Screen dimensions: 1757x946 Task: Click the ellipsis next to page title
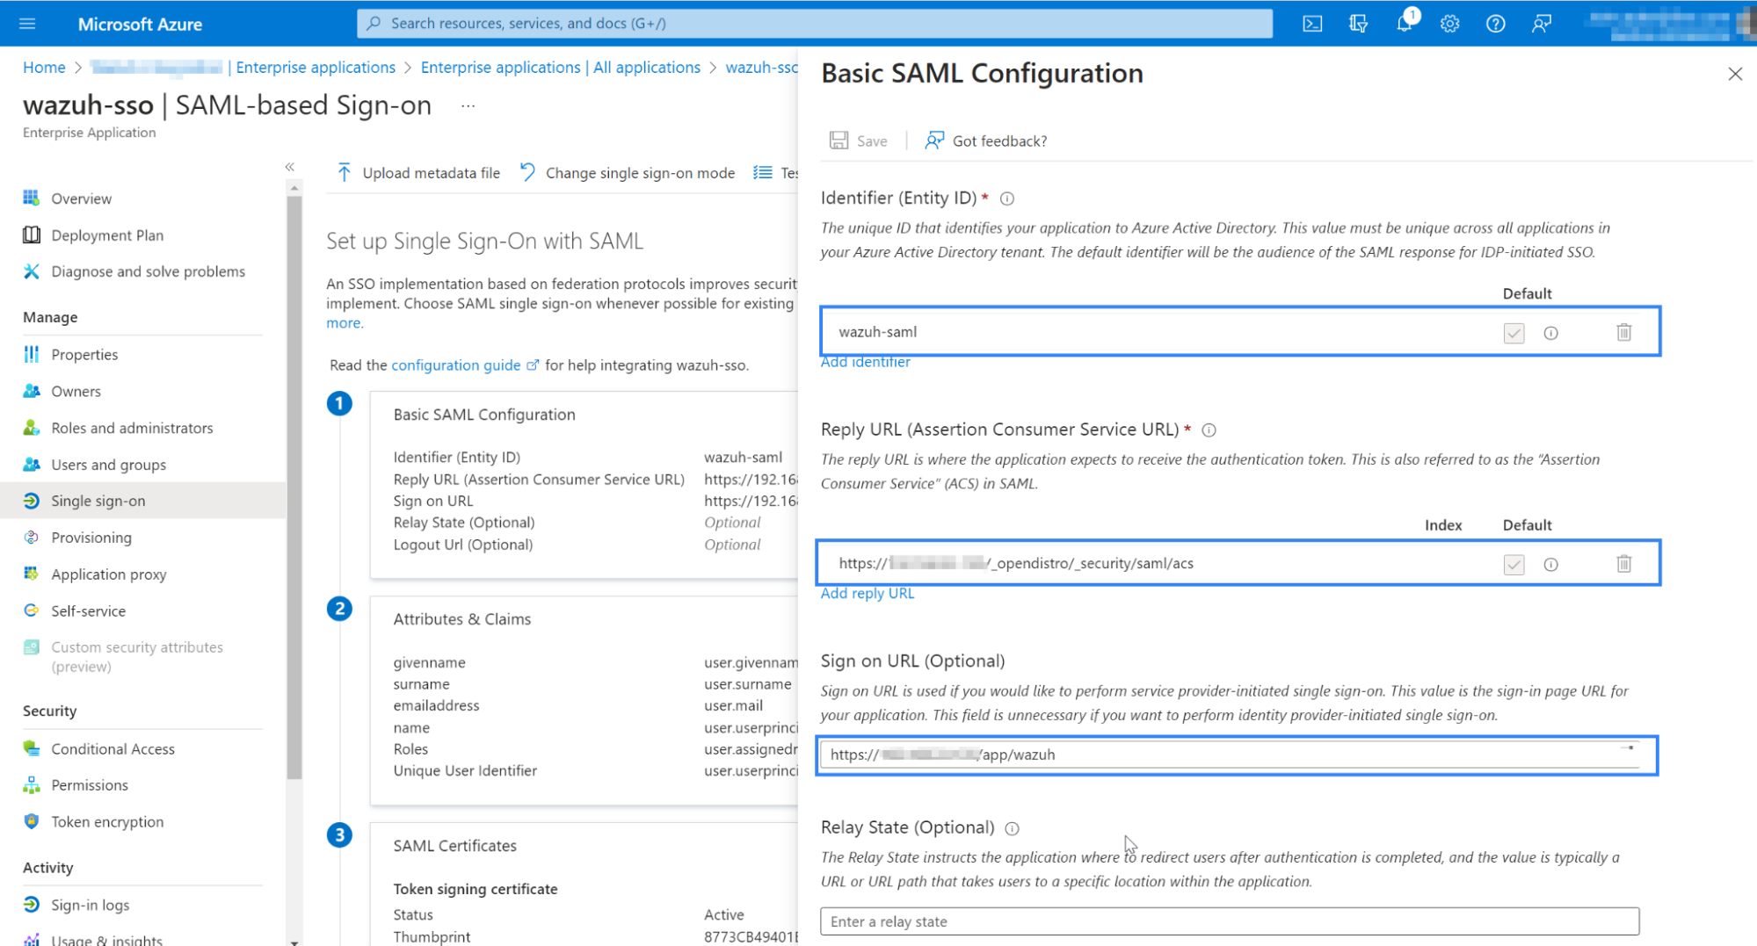click(468, 106)
